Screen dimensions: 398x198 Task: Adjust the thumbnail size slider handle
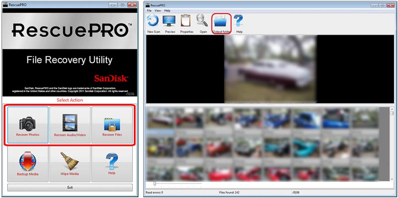(154, 183)
